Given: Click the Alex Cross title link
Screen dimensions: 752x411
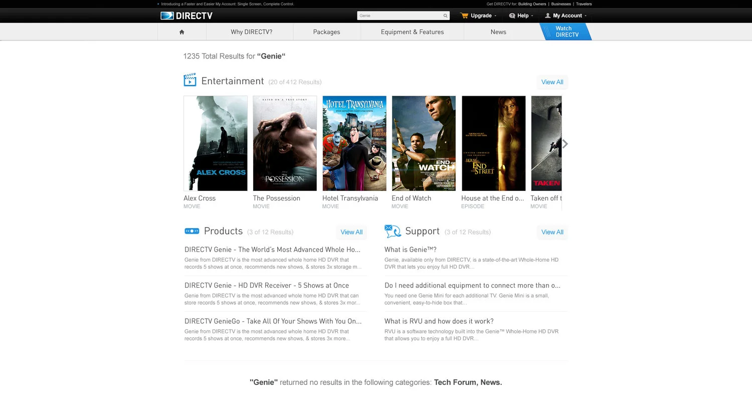Looking at the screenshot, I should click(x=200, y=198).
